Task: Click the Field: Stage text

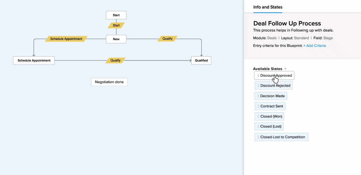Action: pyautogui.click(x=323, y=38)
